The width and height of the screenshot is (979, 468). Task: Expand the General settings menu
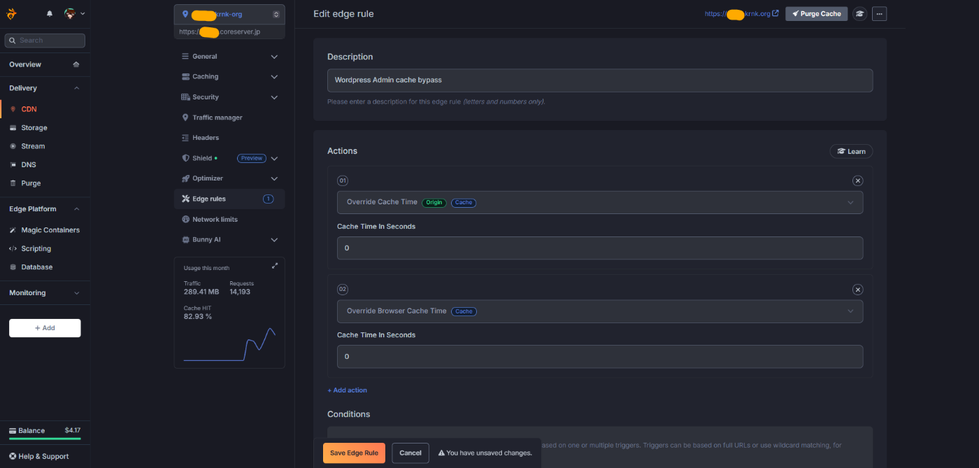pyautogui.click(x=229, y=57)
